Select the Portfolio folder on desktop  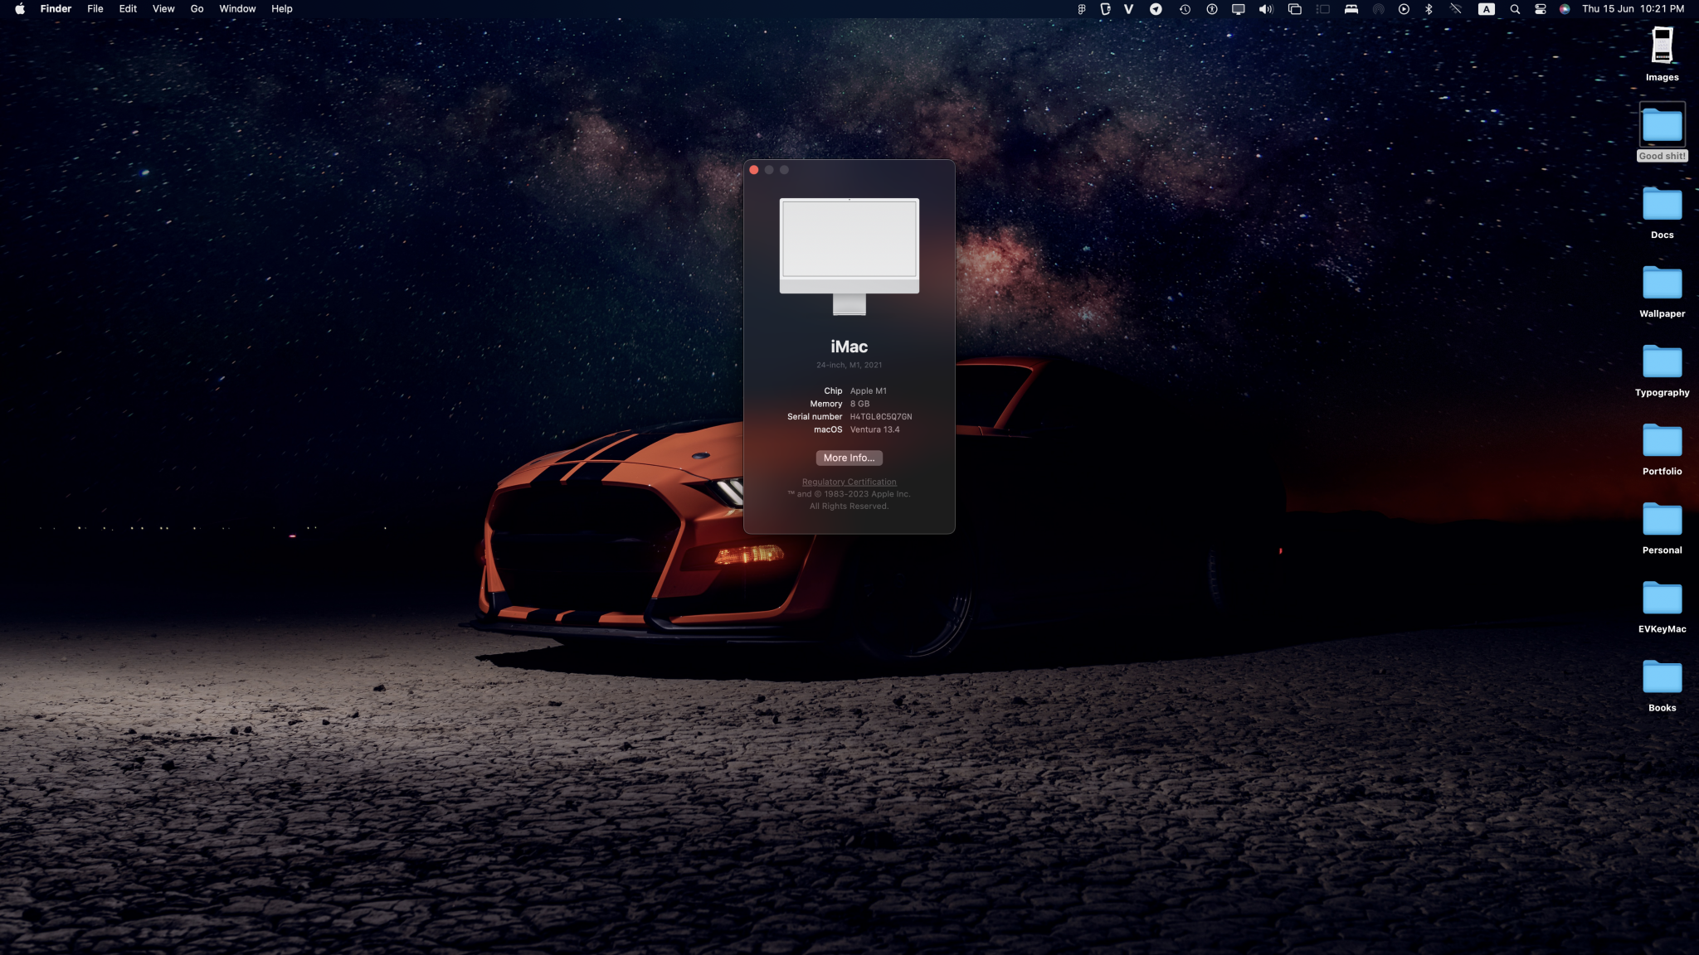click(x=1662, y=441)
